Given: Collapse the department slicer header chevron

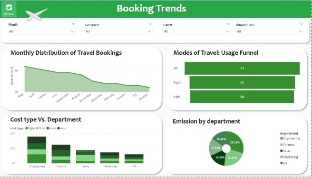Looking at the screenshot, I should coord(301,24).
